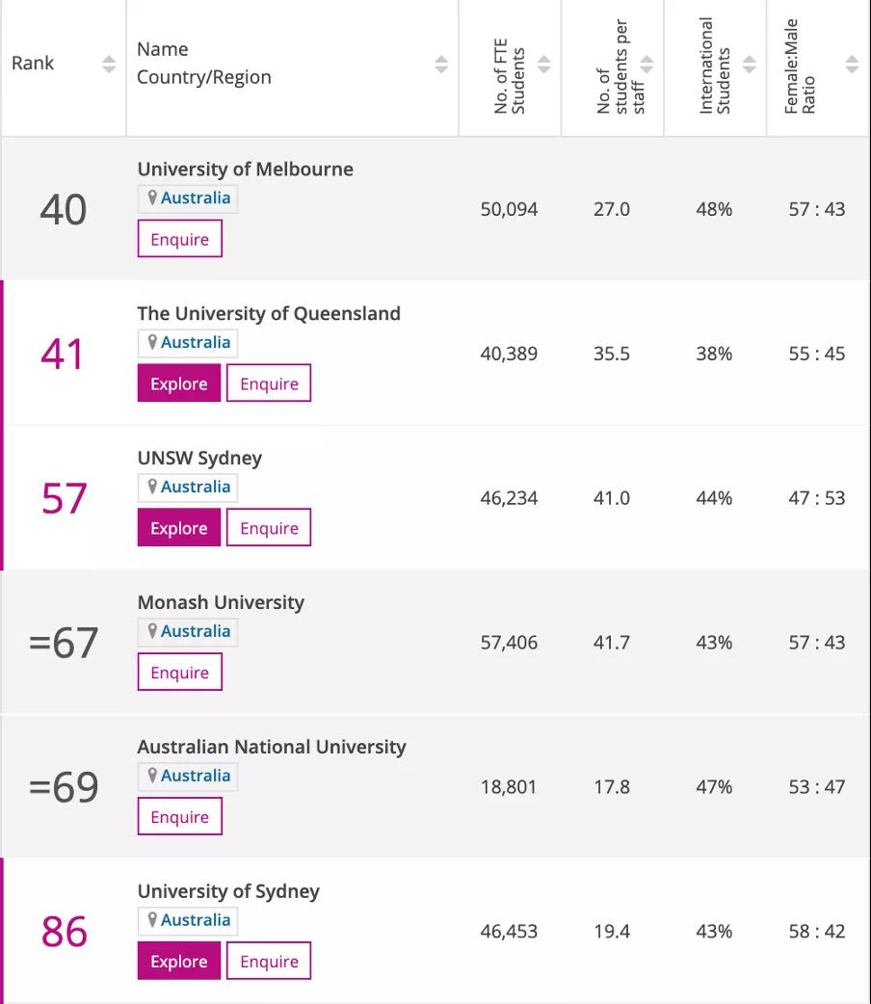Sort by No. of FTE Students
The width and height of the screenshot is (871, 1004).
544,64
